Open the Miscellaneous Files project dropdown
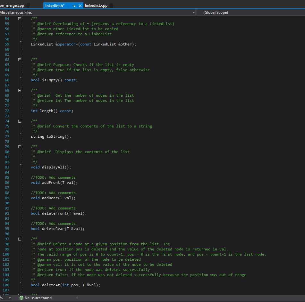This screenshot has width=305, height=302. [x=193, y=12]
